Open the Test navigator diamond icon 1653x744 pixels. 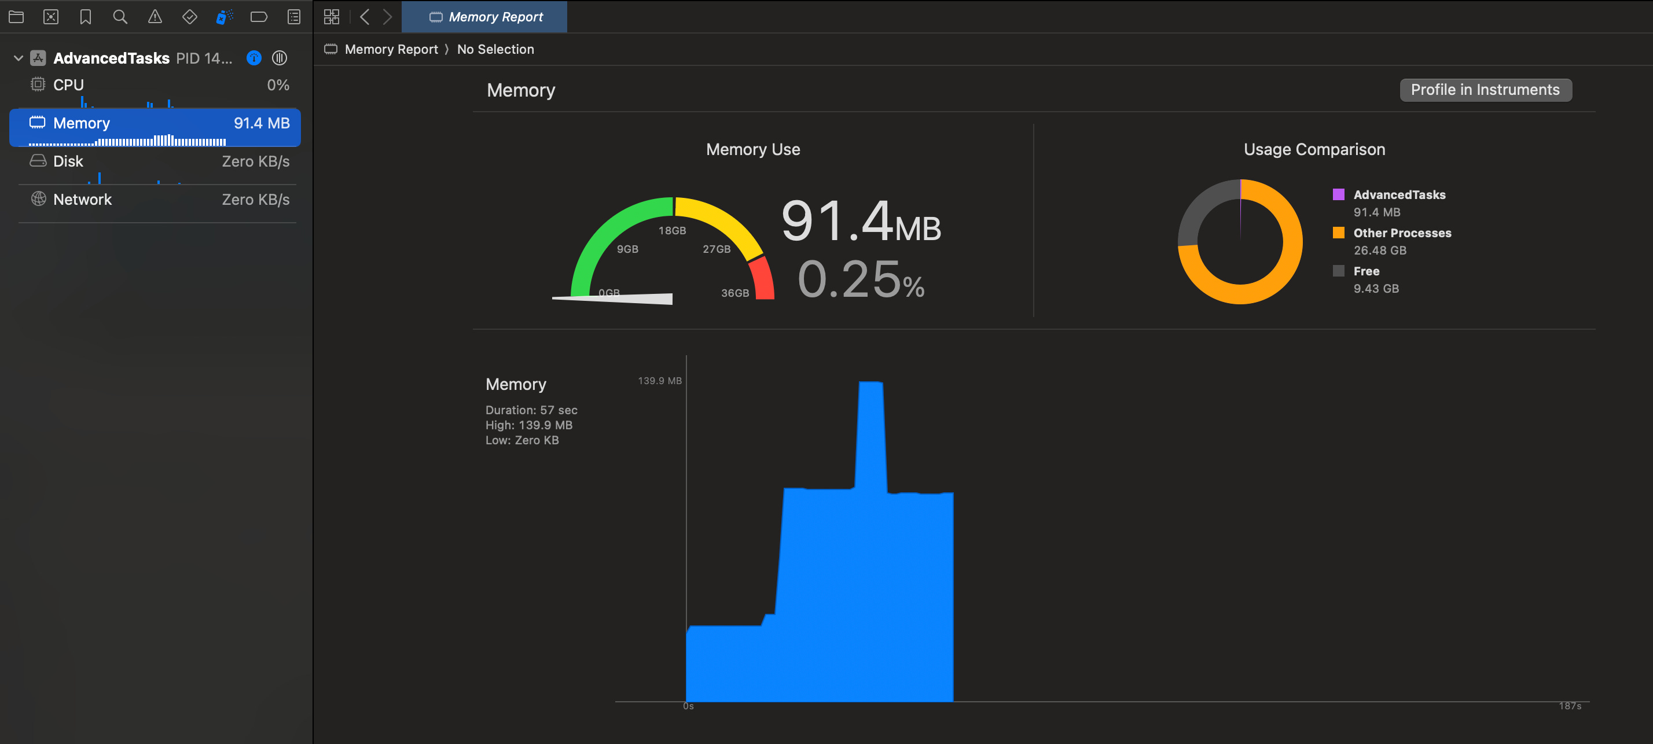(189, 17)
